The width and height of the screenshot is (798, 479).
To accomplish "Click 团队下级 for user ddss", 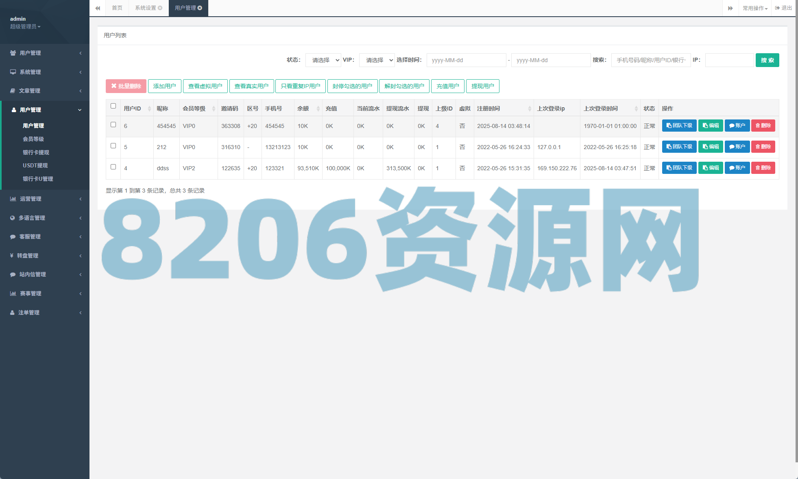I will point(679,168).
